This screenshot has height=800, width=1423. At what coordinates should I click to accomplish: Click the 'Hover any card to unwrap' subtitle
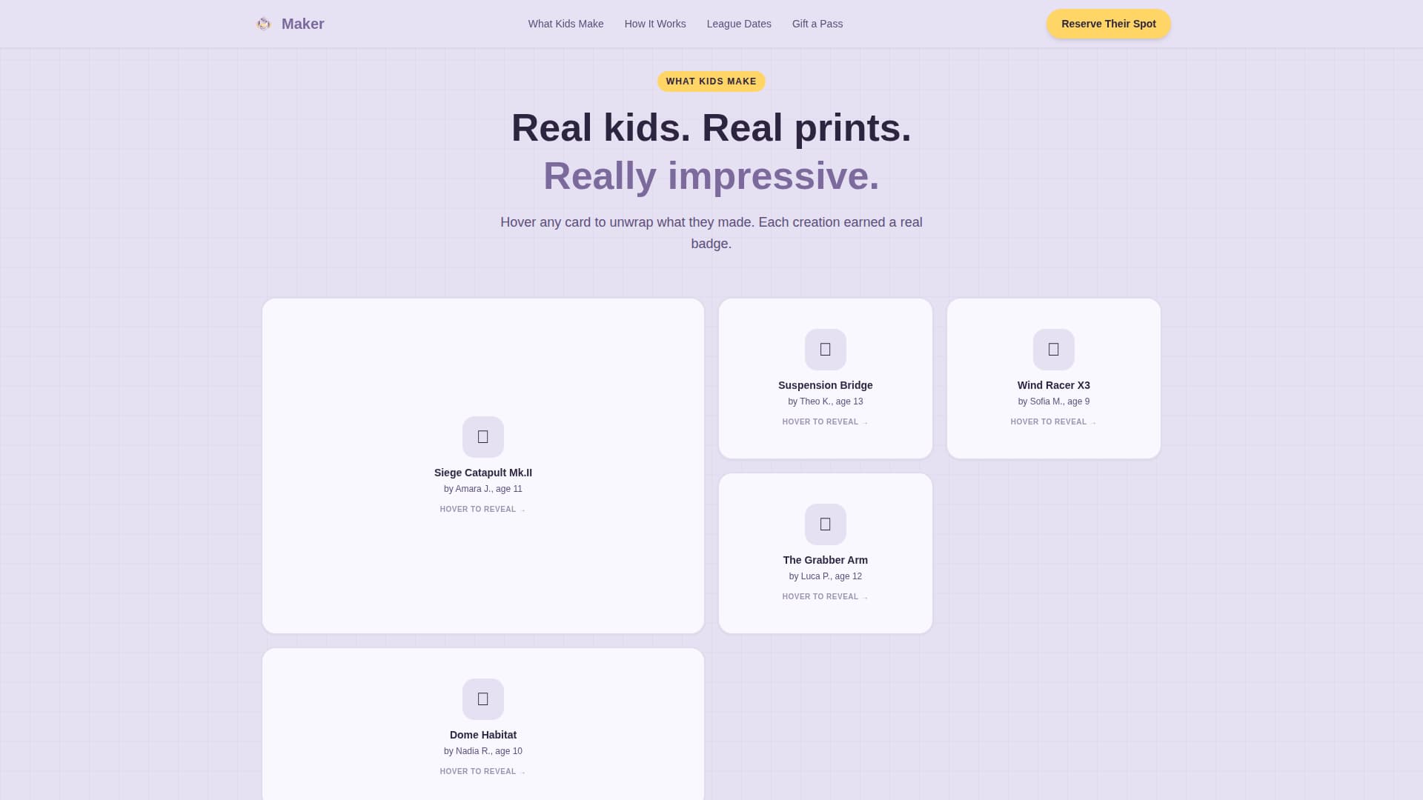pos(711,233)
